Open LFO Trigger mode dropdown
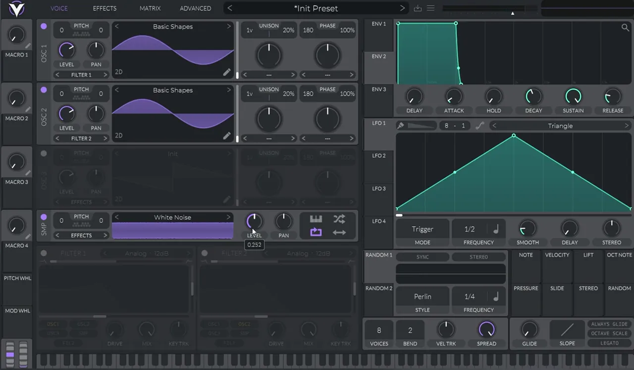The width and height of the screenshot is (634, 370). 423,229
